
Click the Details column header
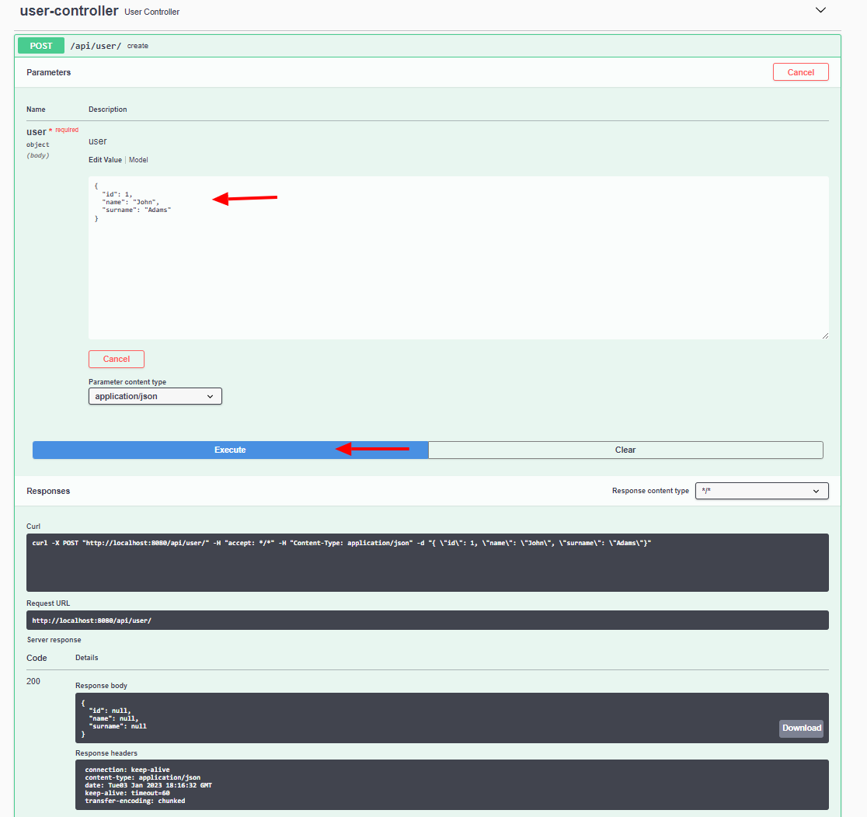86,657
